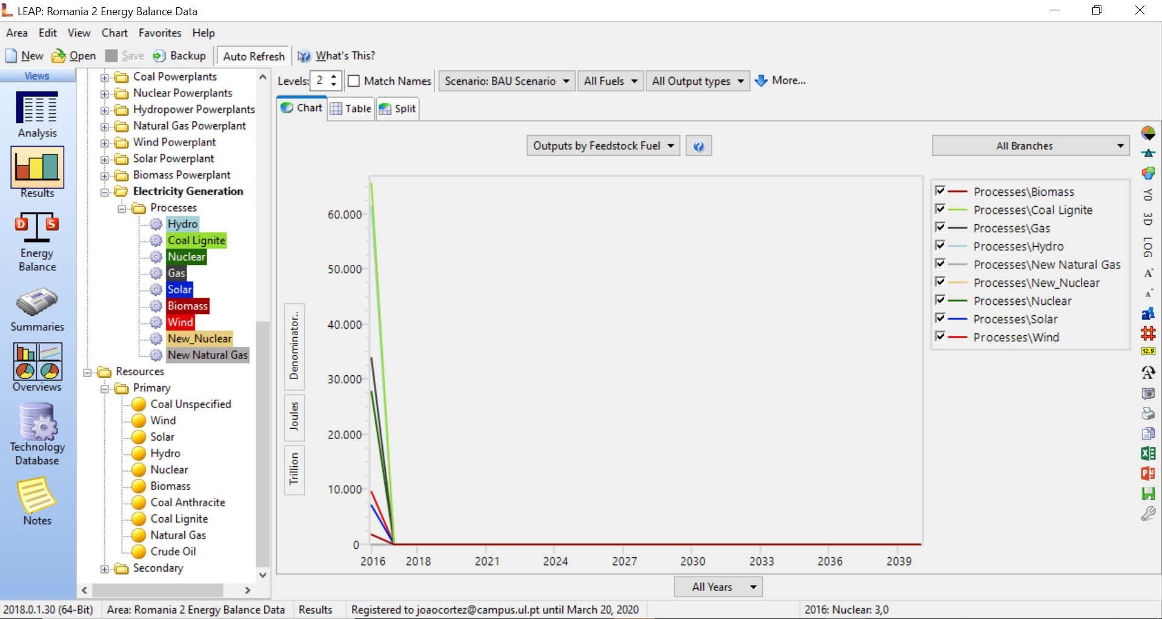Image resolution: width=1162 pixels, height=619 pixels.
Task: Export chart to Excel
Action: (1147, 453)
